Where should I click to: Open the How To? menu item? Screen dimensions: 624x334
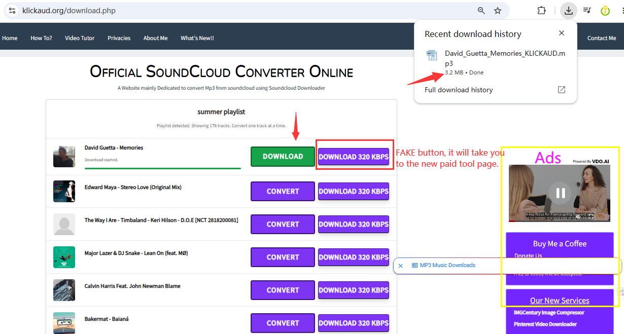41,38
